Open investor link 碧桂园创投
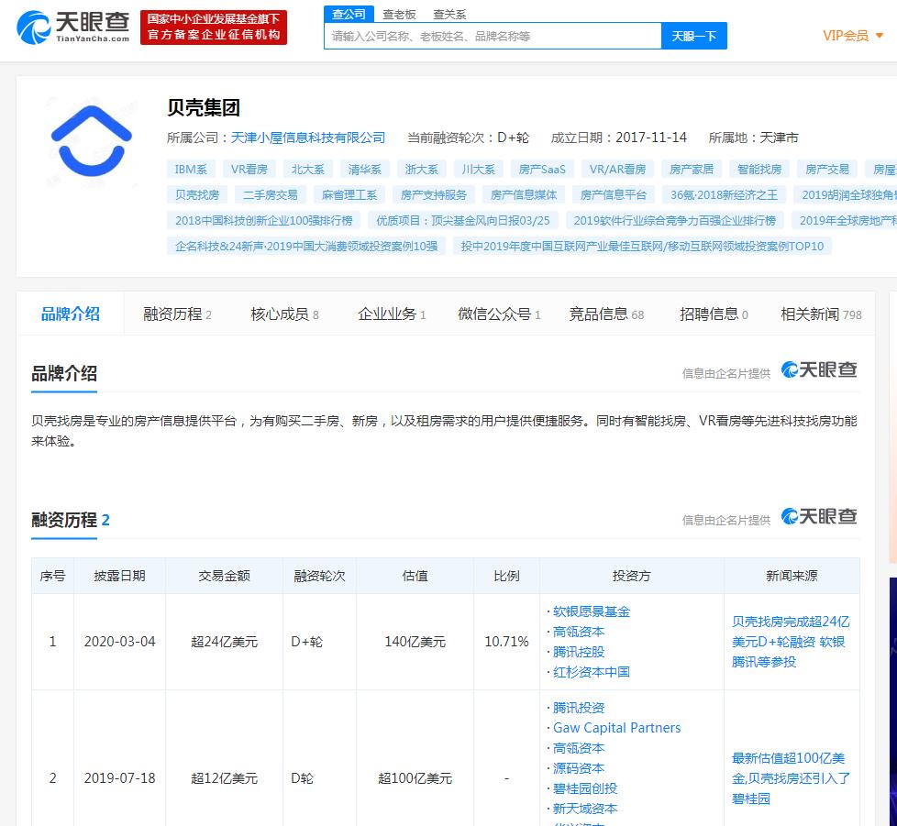This screenshot has height=826, width=897. pyautogui.click(x=585, y=788)
